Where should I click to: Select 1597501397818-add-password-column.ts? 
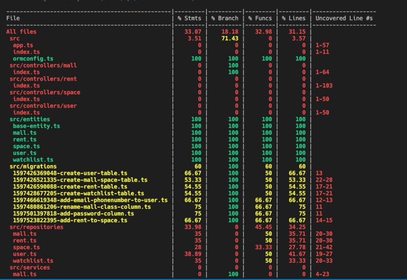point(73,214)
